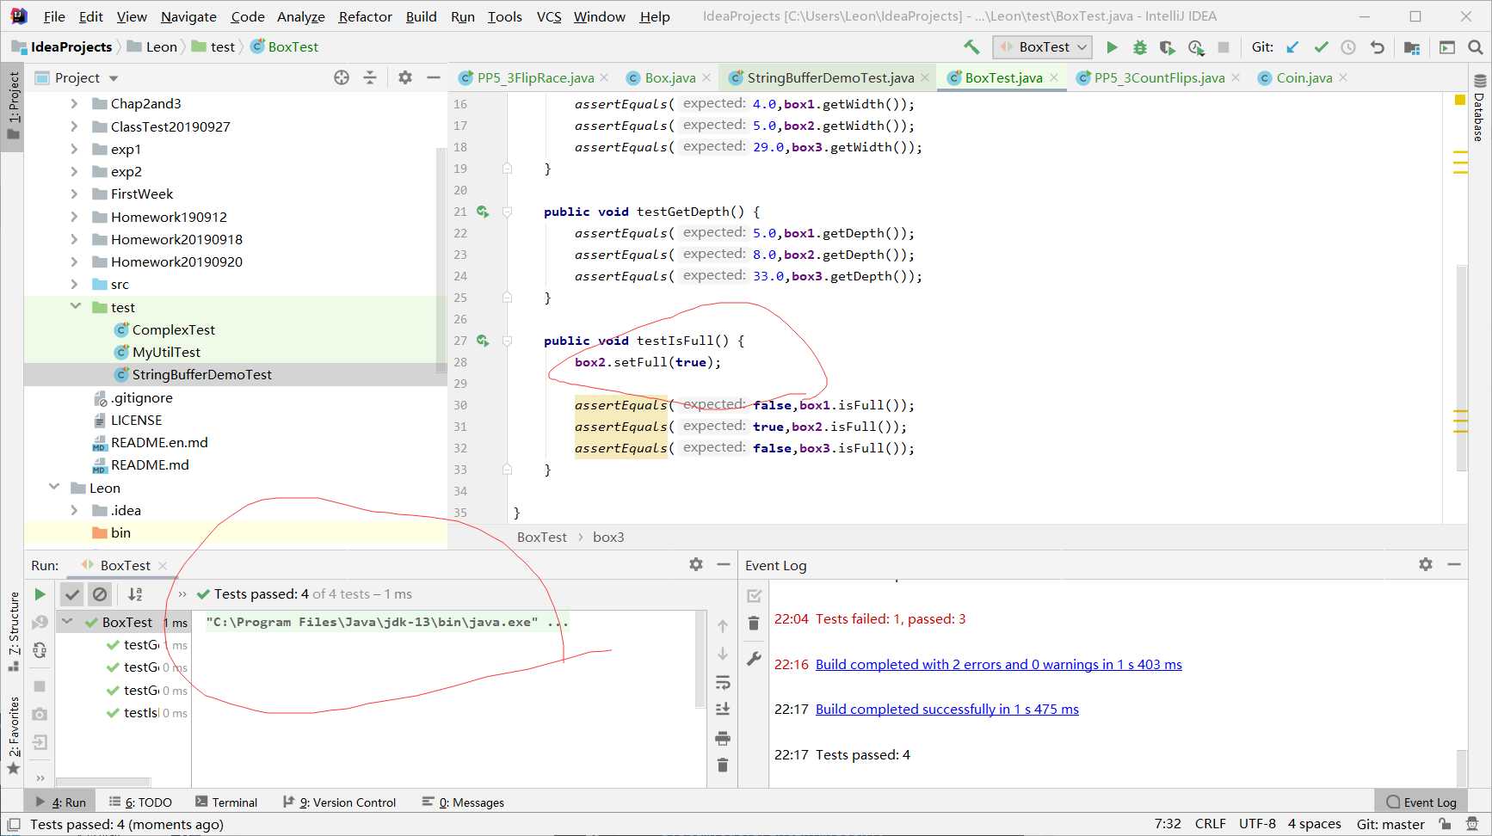The image size is (1492, 836).
Task: Expand the Chap2and3 folder
Action: tap(74, 103)
